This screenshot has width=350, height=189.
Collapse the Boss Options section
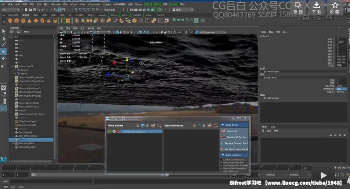click(223, 155)
